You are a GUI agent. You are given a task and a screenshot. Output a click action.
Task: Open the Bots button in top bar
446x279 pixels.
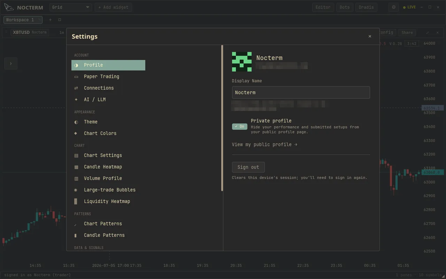click(345, 7)
